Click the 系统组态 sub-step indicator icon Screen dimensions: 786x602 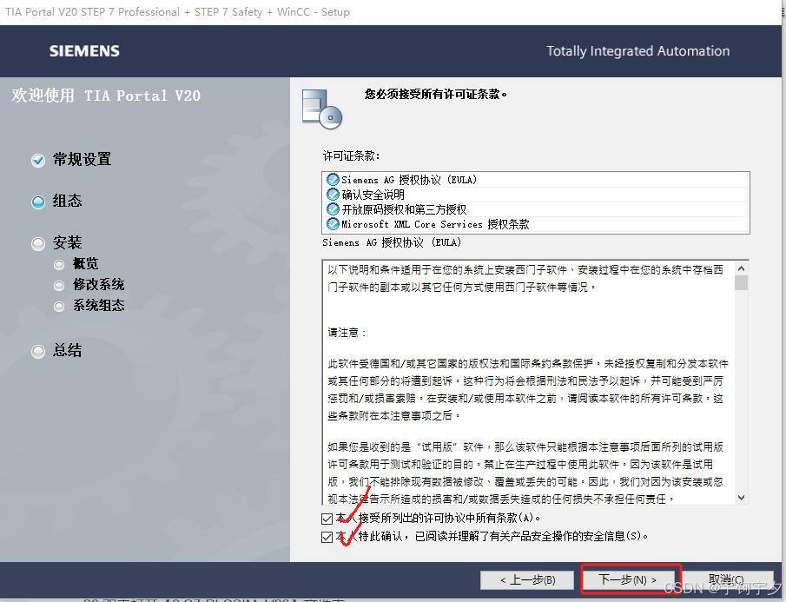tap(59, 307)
